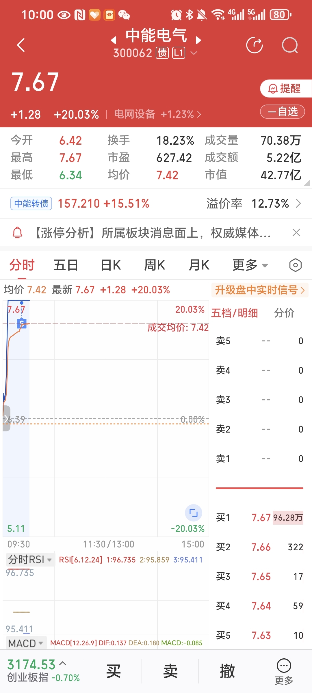Tap the S signal marker on chart

[22, 323]
